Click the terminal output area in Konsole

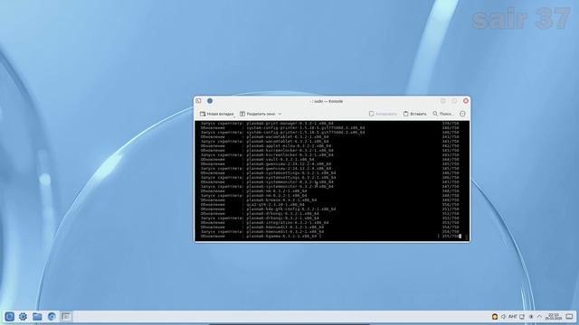(332, 181)
